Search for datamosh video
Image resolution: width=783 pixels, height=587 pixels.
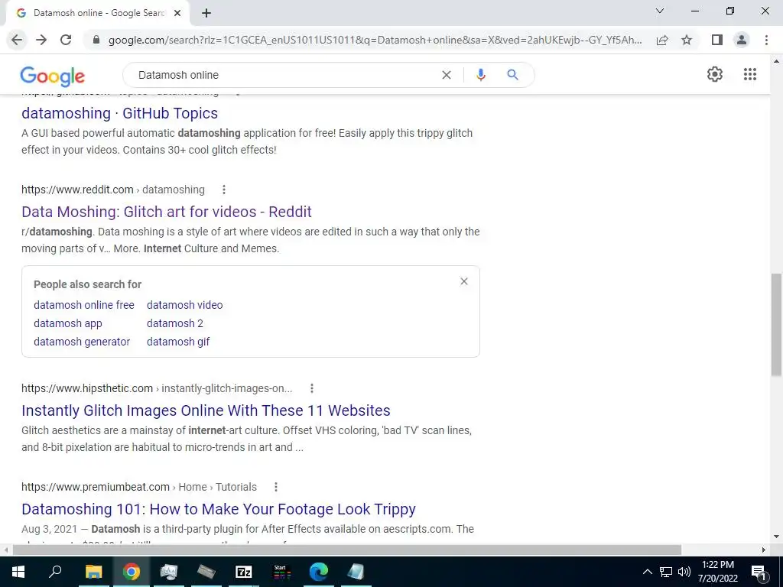185,305
